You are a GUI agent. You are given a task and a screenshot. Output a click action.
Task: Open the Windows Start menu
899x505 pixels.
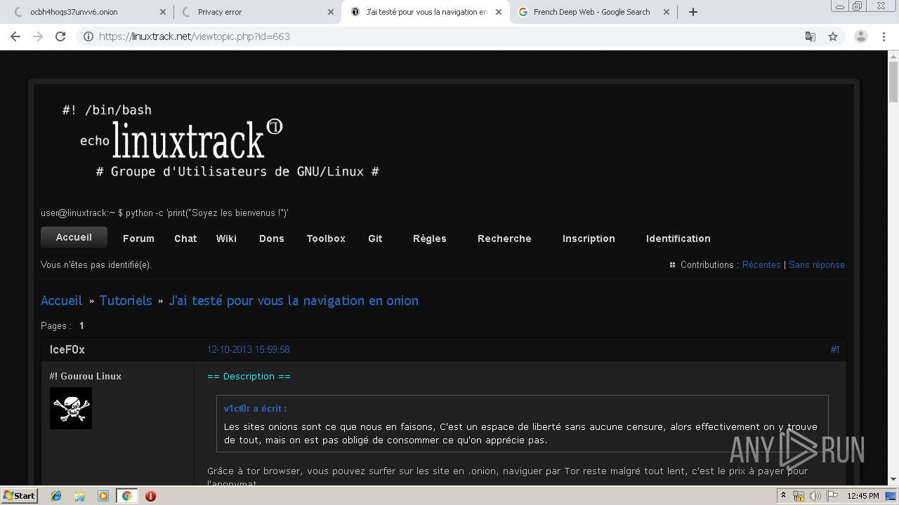pyautogui.click(x=19, y=496)
